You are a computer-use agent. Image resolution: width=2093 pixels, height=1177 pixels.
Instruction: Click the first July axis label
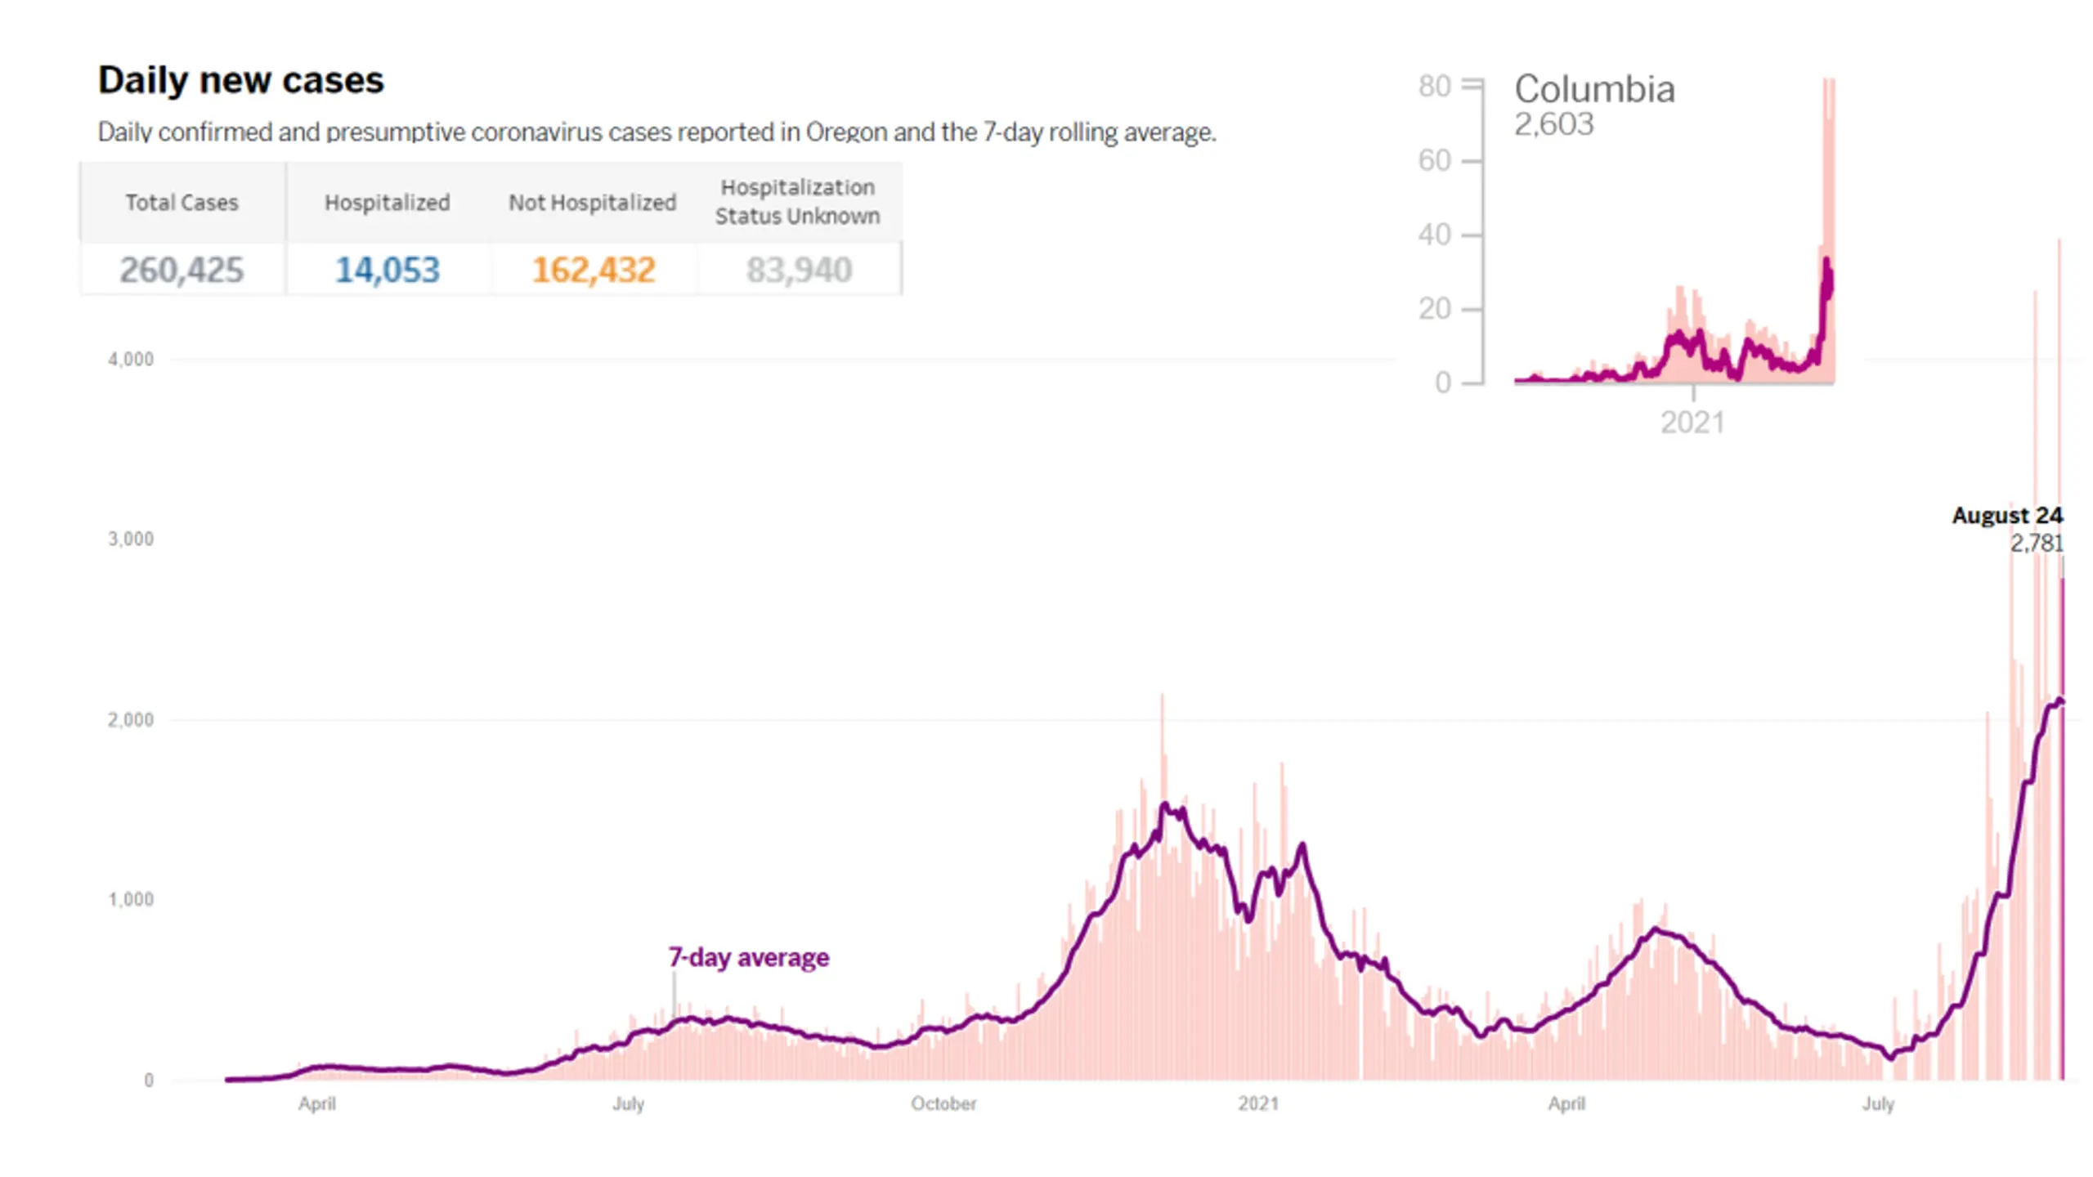[x=628, y=1103]
